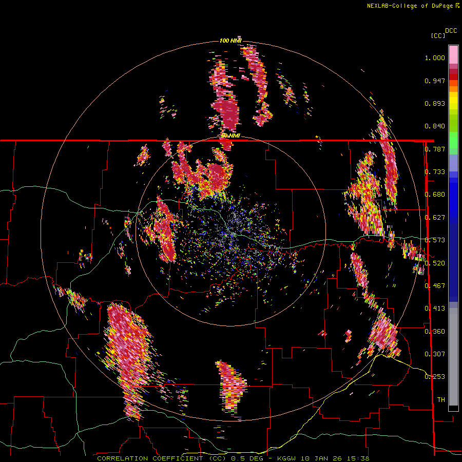Click the 0.520 legend value
Screen dimensions: 462x462
(x=435, y=263)
